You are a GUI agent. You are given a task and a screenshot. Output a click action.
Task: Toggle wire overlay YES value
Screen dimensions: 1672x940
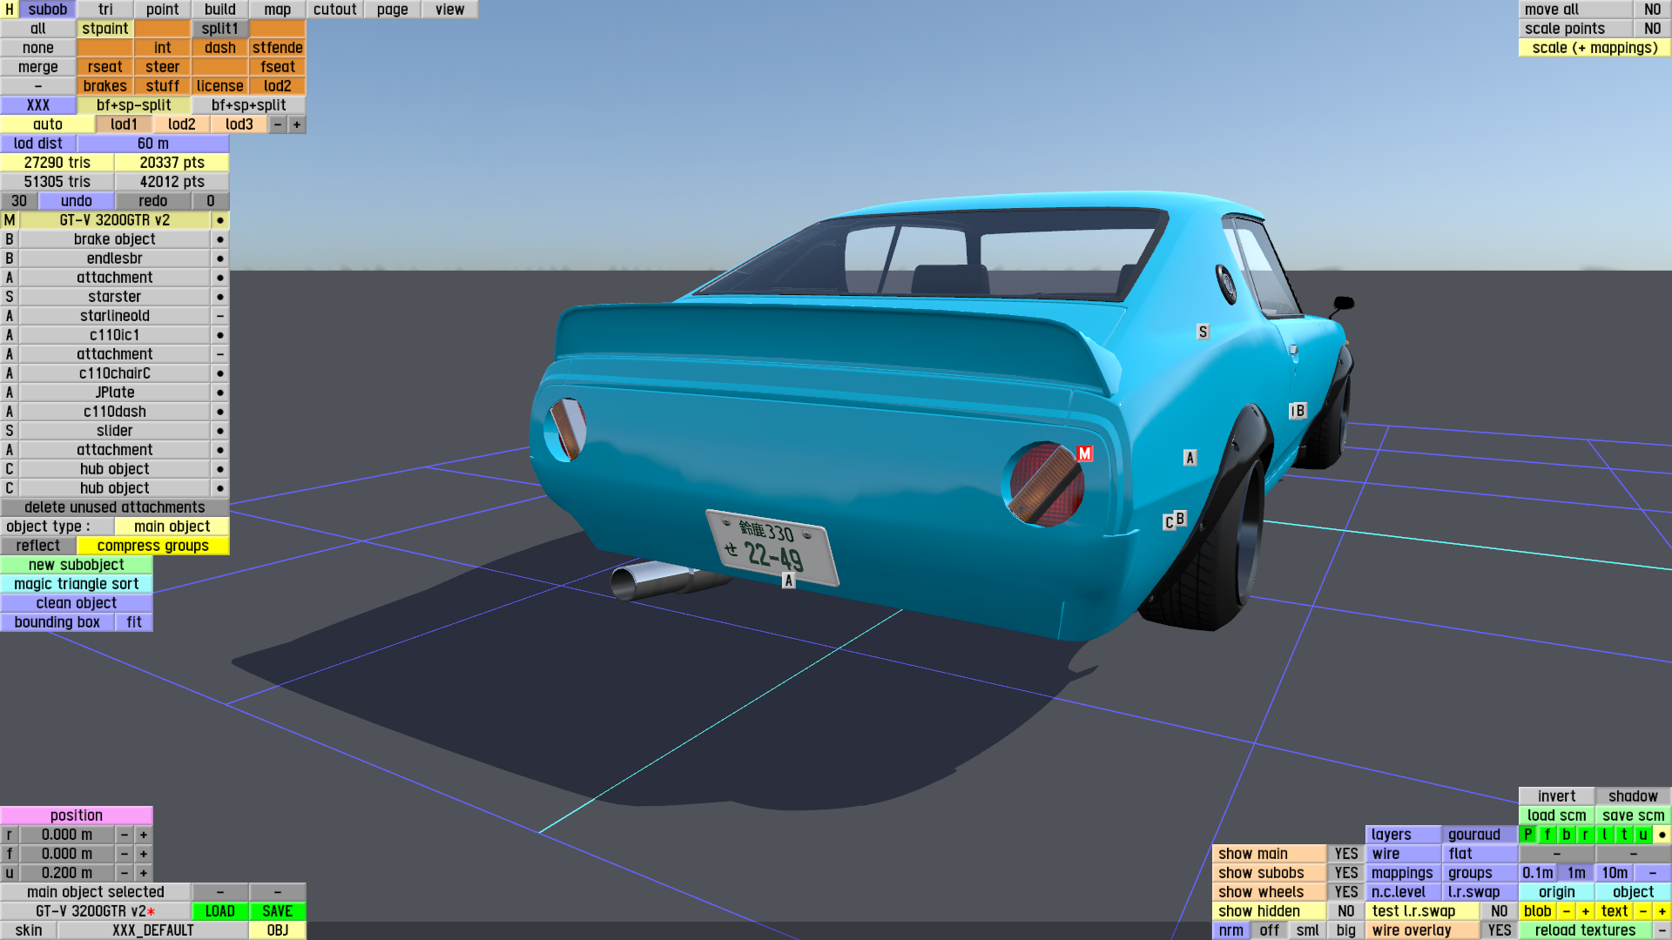(x=1499, y=930)
